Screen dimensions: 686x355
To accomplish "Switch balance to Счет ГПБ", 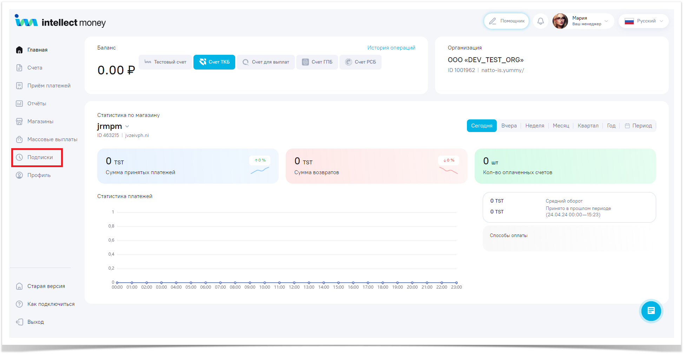I will coord(317,62).
